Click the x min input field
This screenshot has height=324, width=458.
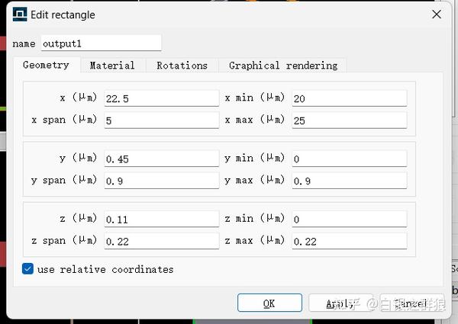click(x=349, y=98)
